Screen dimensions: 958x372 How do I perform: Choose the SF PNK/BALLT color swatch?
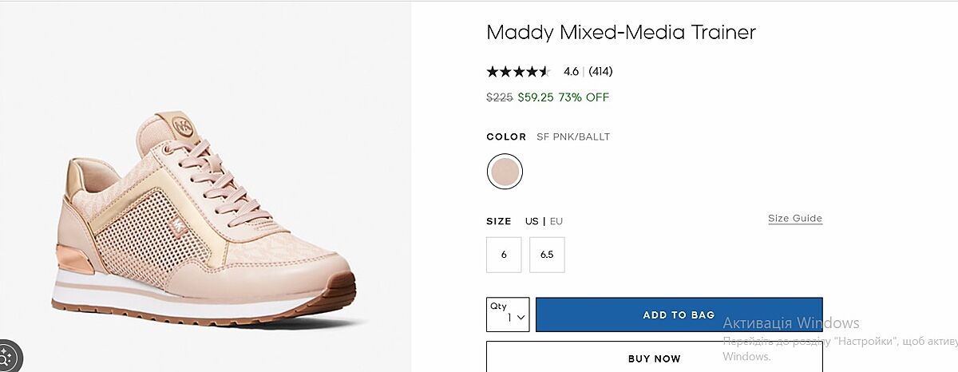505,172
